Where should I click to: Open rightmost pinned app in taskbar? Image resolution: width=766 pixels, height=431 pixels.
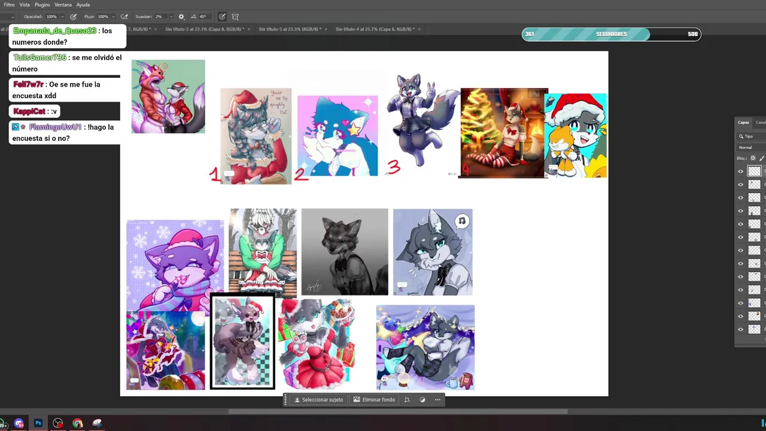(98, 423)
